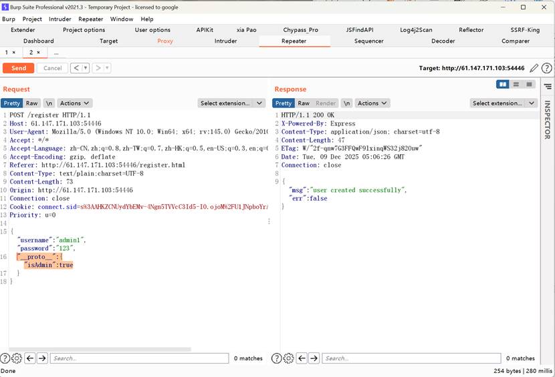
Task: Open the forward history dropdown arrow
Action: tap(107, 68)
